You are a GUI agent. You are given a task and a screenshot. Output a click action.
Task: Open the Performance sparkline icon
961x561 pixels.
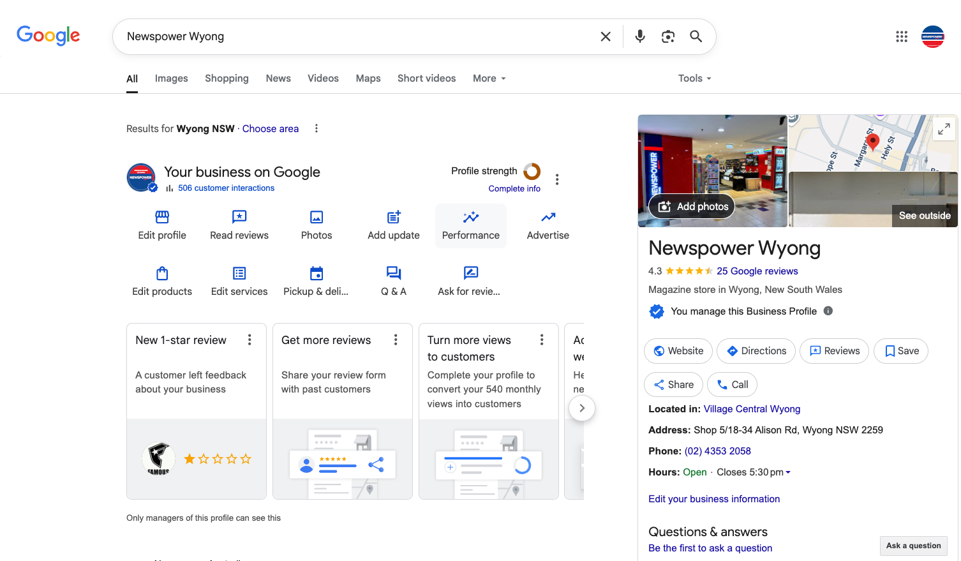[471, 217]
